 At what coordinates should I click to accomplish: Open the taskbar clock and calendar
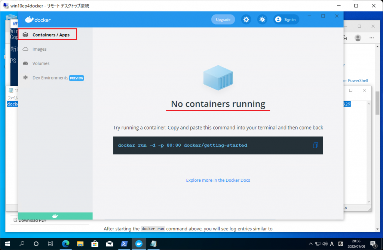[x=356, y=244]
